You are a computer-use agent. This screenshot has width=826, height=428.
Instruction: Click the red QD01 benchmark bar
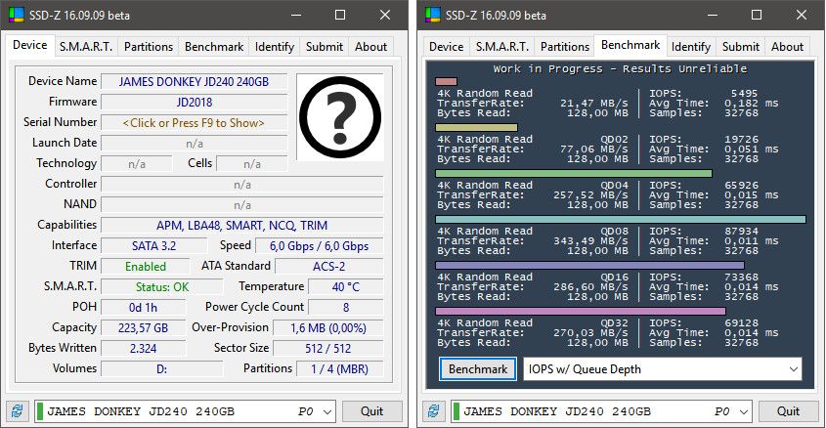coord(446,82)
